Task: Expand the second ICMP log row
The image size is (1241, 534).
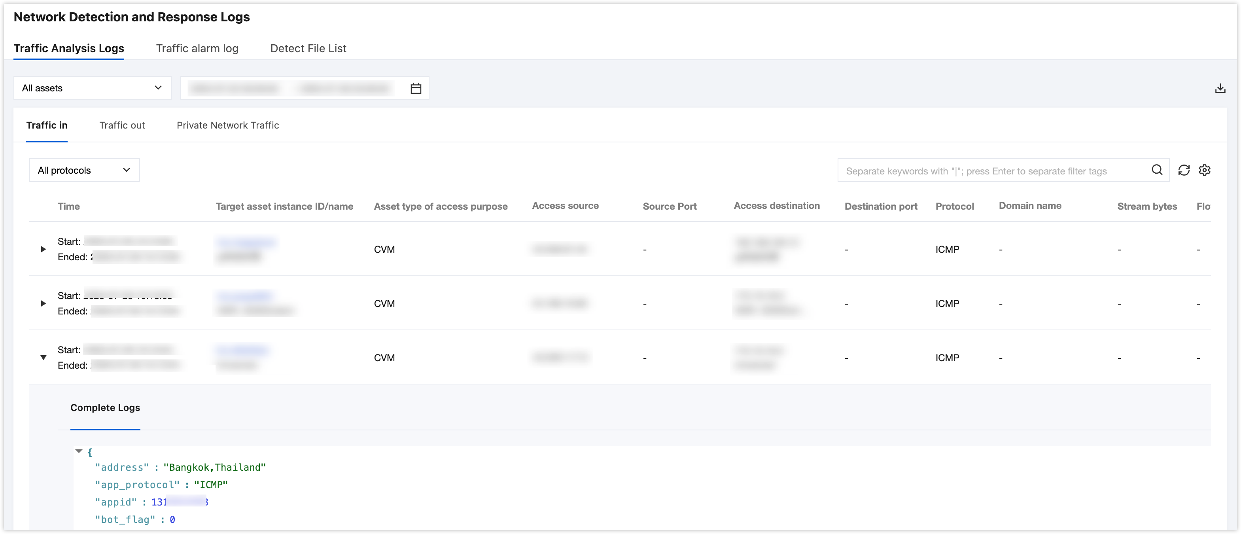Action: (44, 303)
